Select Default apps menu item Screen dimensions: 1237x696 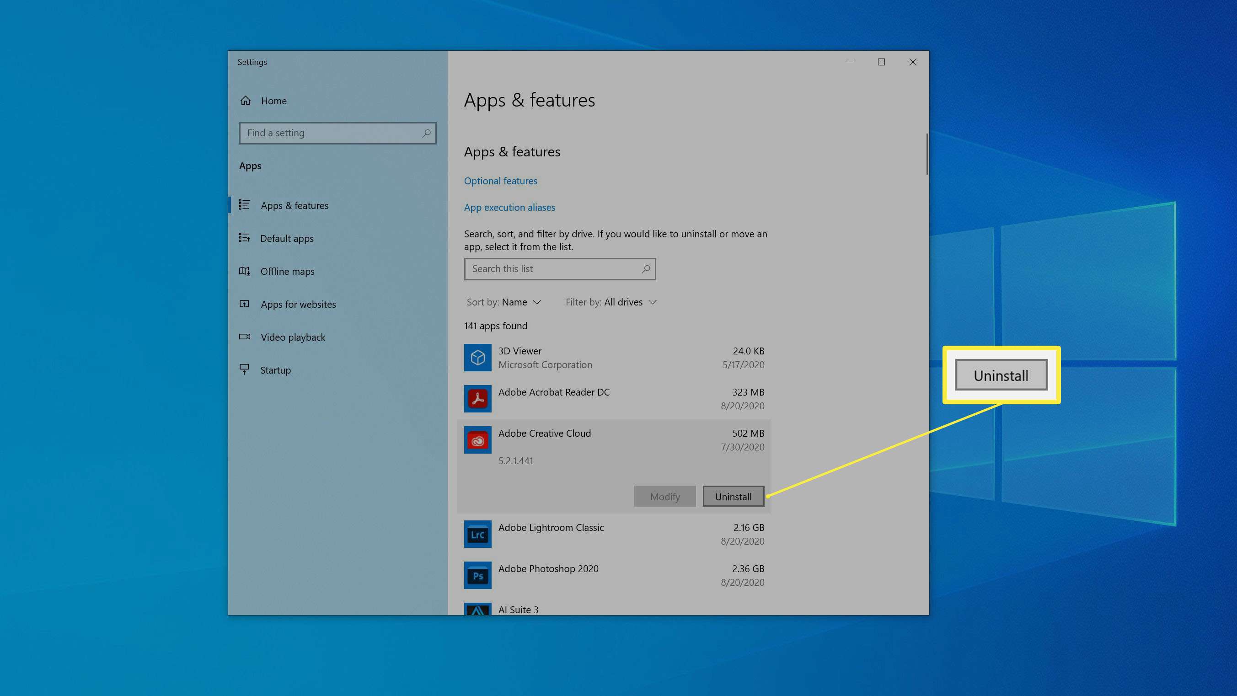pyautogui.click(x=287, y=238)
